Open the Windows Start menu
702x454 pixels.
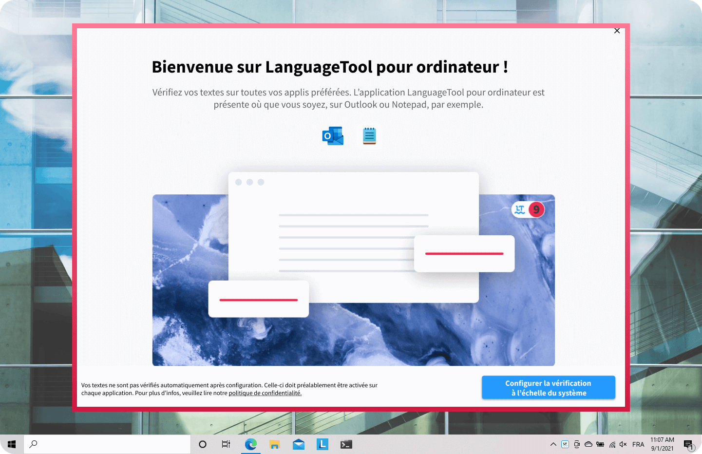click(12, 444)
